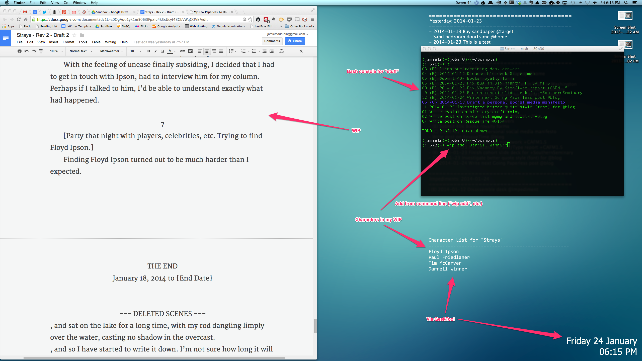Image resolution: width=642 pixels, height=361 pixels.
Task: Enable underline formatting
Action: 163,51
